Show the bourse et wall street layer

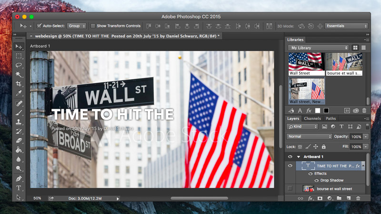tap(290, 188)
